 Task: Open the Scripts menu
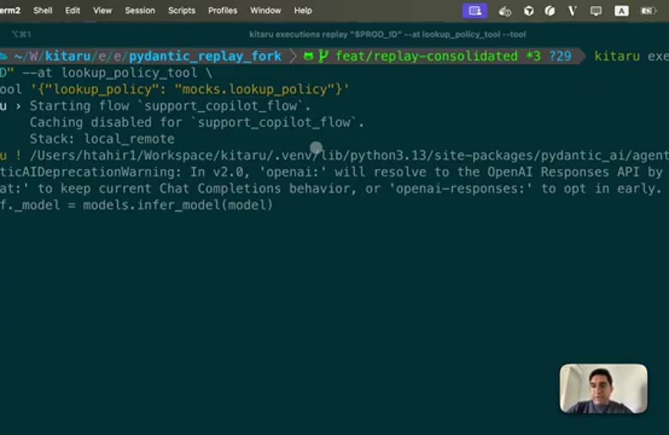point(181,10)
